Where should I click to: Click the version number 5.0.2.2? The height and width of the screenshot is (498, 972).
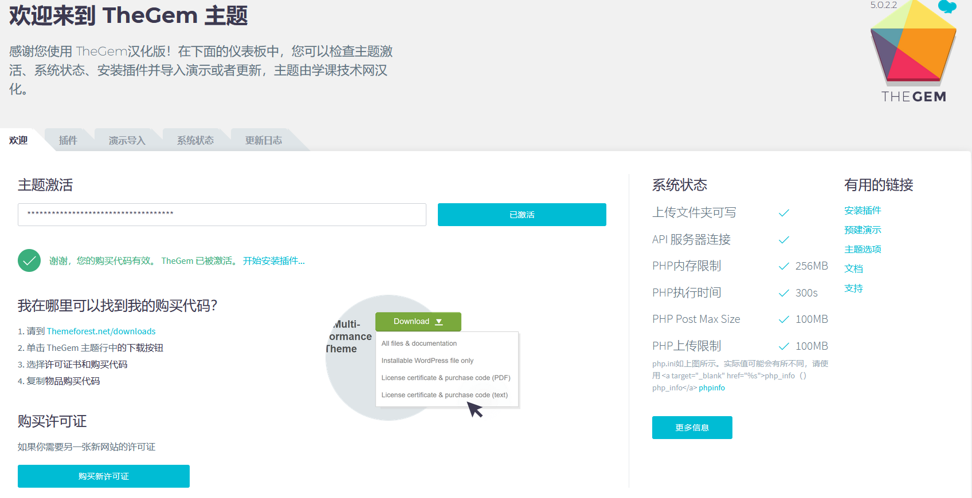[883, 5]
